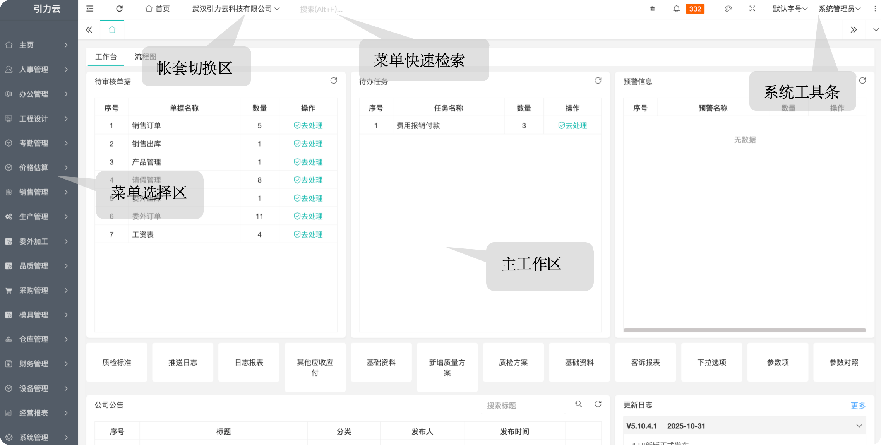Screen dimensions: 881x445
Task: Expand the 系统管理员 user menu
Action: pyautogui.click(x=839, y=9)
